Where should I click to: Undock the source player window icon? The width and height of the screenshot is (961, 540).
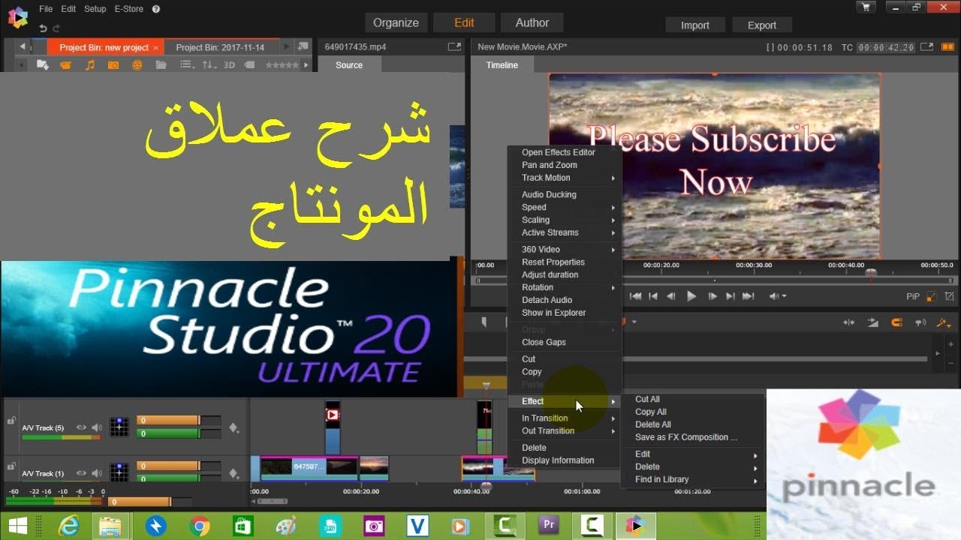[x=454, y=46]
